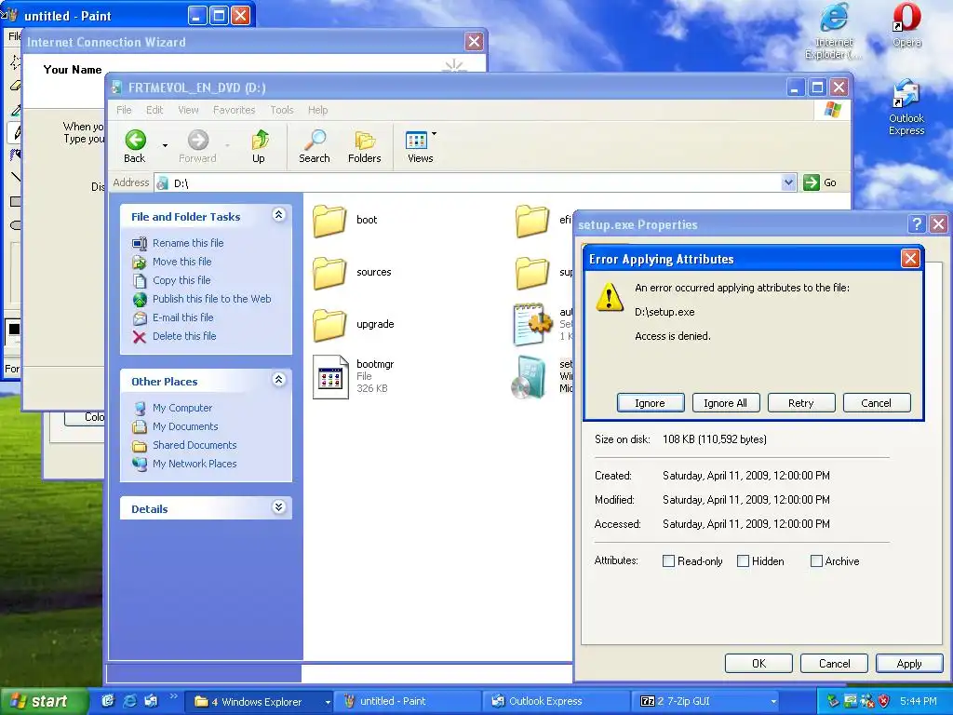Collapse the Other Places panel
Screen dimensions: 953x715
(278, 380)
